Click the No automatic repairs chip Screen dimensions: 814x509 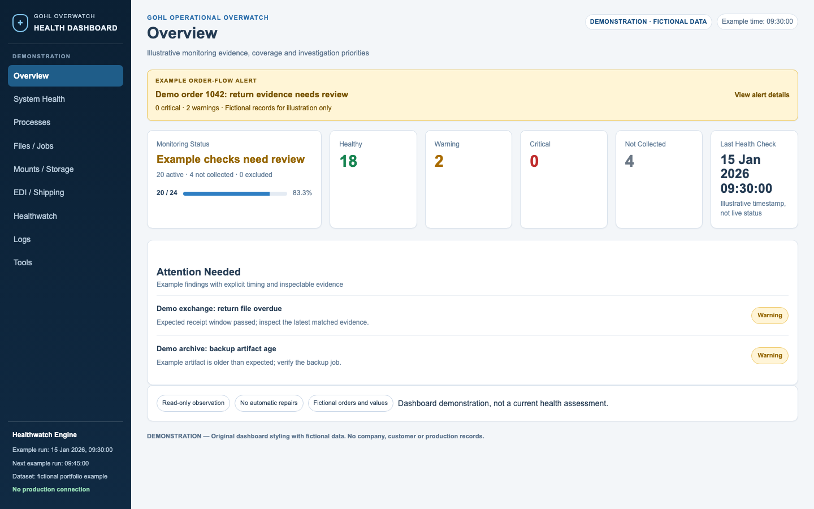269,403
